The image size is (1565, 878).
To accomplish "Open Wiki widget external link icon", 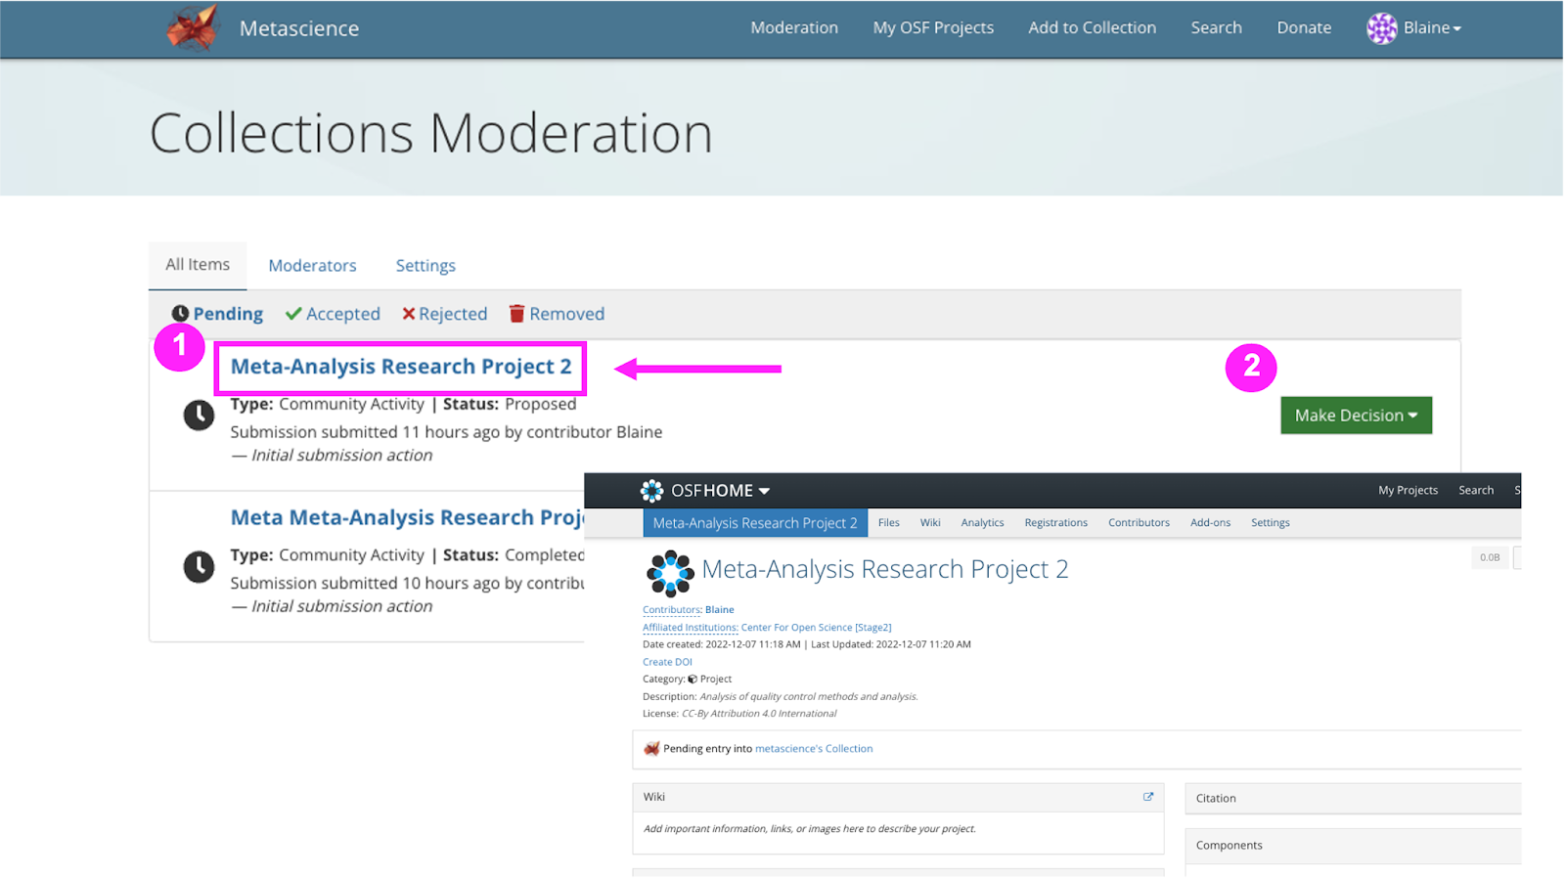I will [x=1148, y=797].
